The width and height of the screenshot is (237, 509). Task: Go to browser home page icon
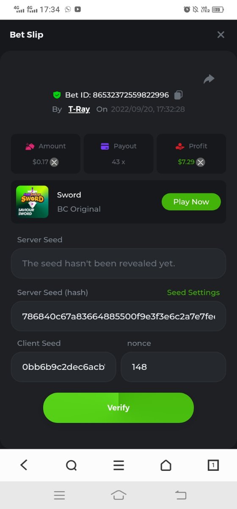(x=166, y=465)
